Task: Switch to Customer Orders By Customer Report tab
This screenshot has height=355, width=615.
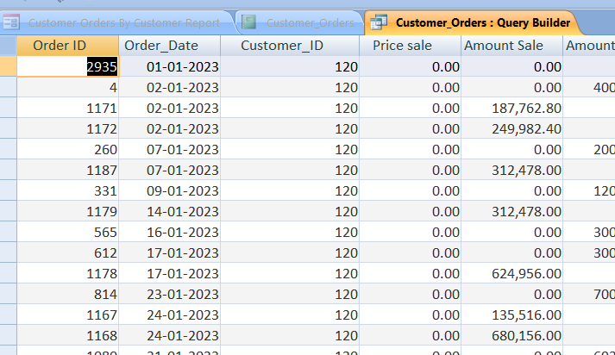Action: (x=117, y=22)
